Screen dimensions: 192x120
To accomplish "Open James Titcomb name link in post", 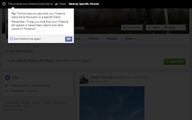I will coord(101,77).
